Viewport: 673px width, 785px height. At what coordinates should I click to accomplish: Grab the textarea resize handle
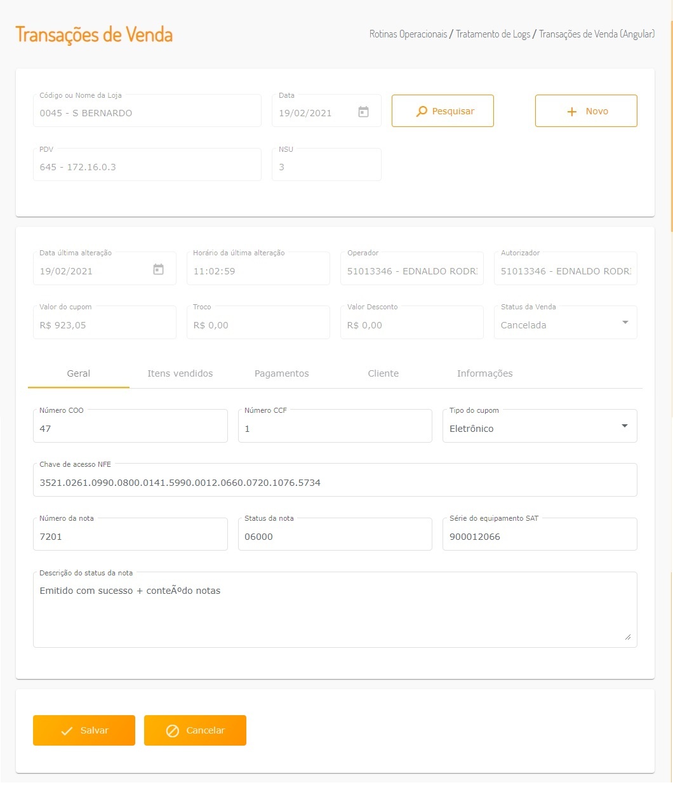click(627, 636)
